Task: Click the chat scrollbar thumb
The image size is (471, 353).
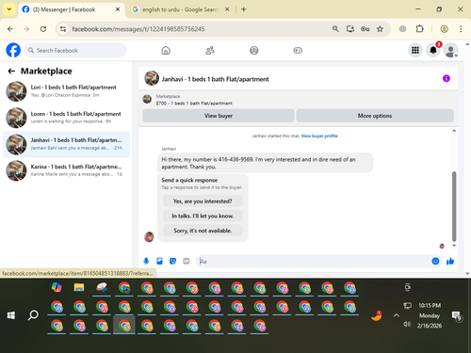Action: 454,206
